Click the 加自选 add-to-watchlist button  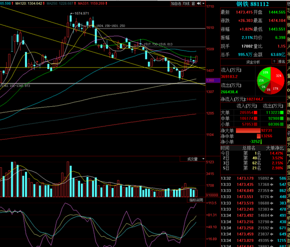(176, 4)
